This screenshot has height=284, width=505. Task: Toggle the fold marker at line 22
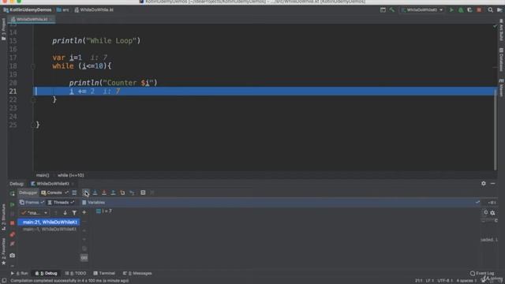(33, 100)
